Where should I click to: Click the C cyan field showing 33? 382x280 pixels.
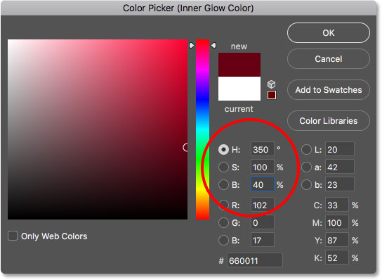point(337,205)
